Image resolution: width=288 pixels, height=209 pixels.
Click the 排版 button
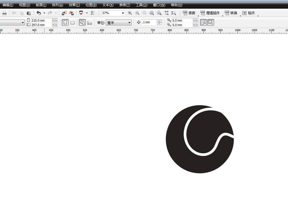189,13
